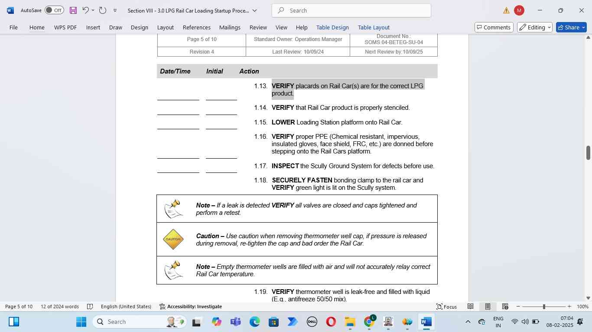Click the INSPECT text in step 1.17
This screenshot has width=592, height=332.
click(x=285, y=166)
